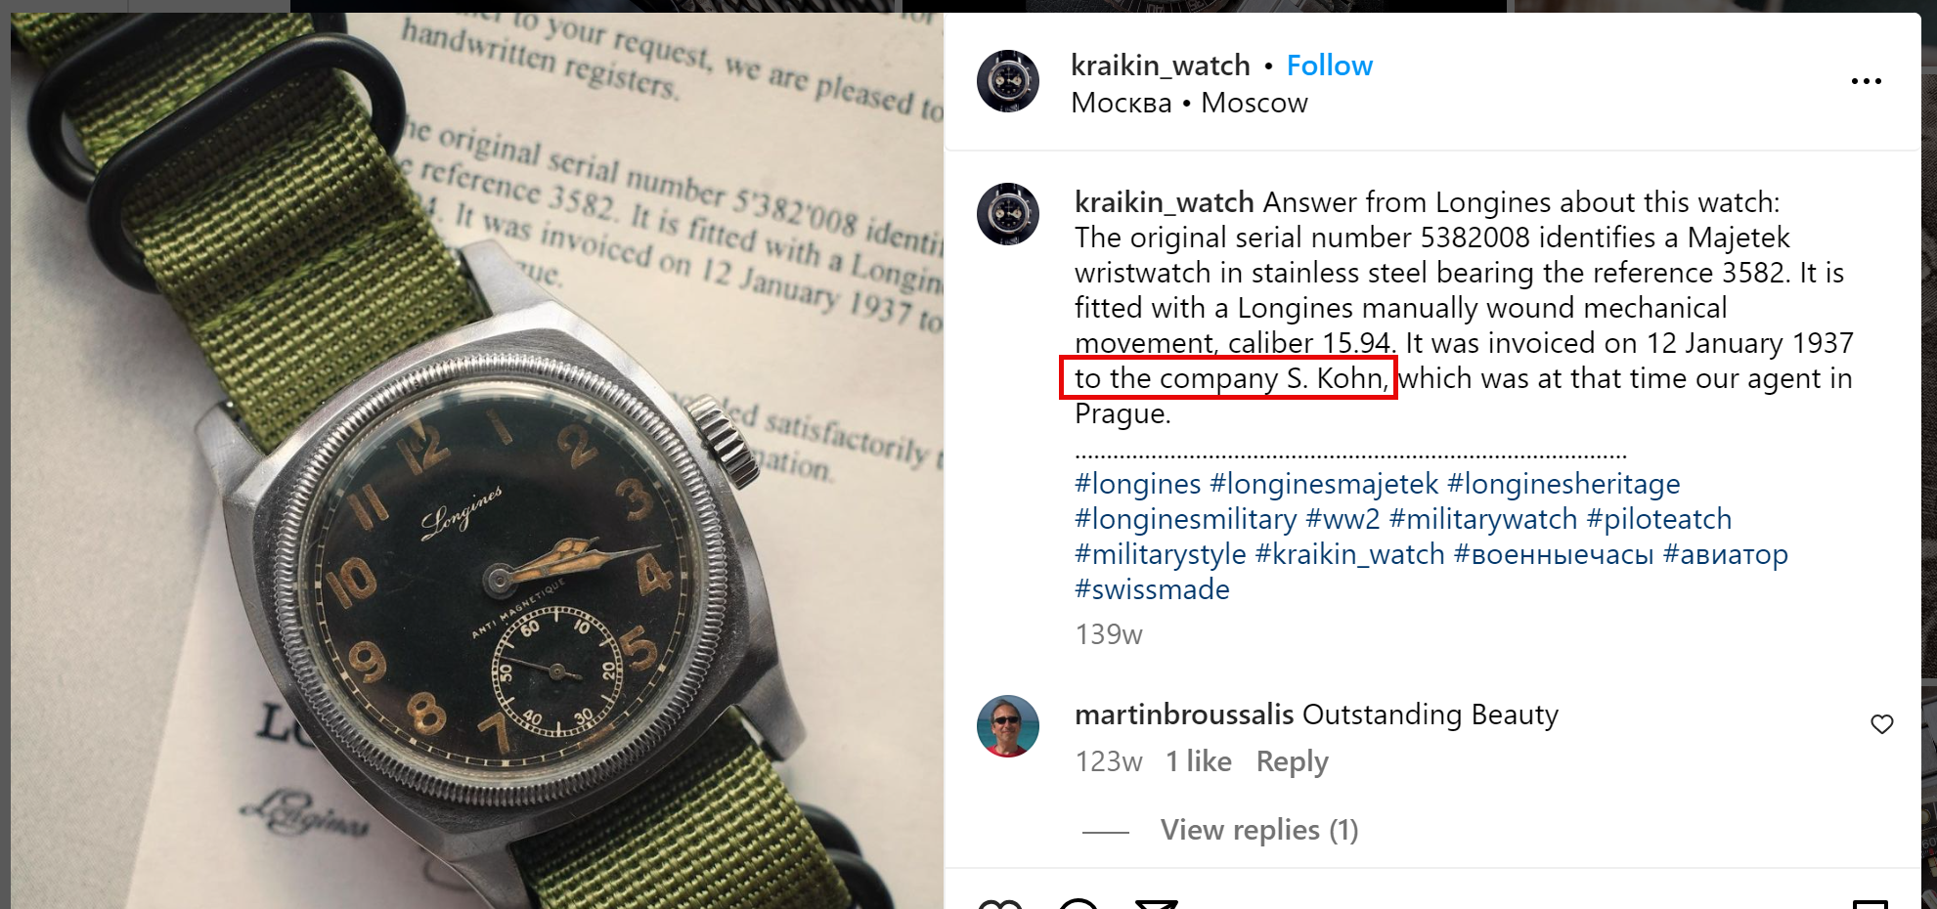Expand View replies (1)
The height and width of the screenshot is (909, 1937).
pyautogui.click(x=1259, y=830)
